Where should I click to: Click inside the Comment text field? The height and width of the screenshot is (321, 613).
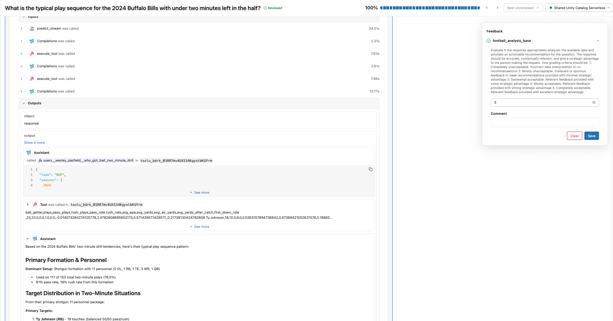pos(545,122)
